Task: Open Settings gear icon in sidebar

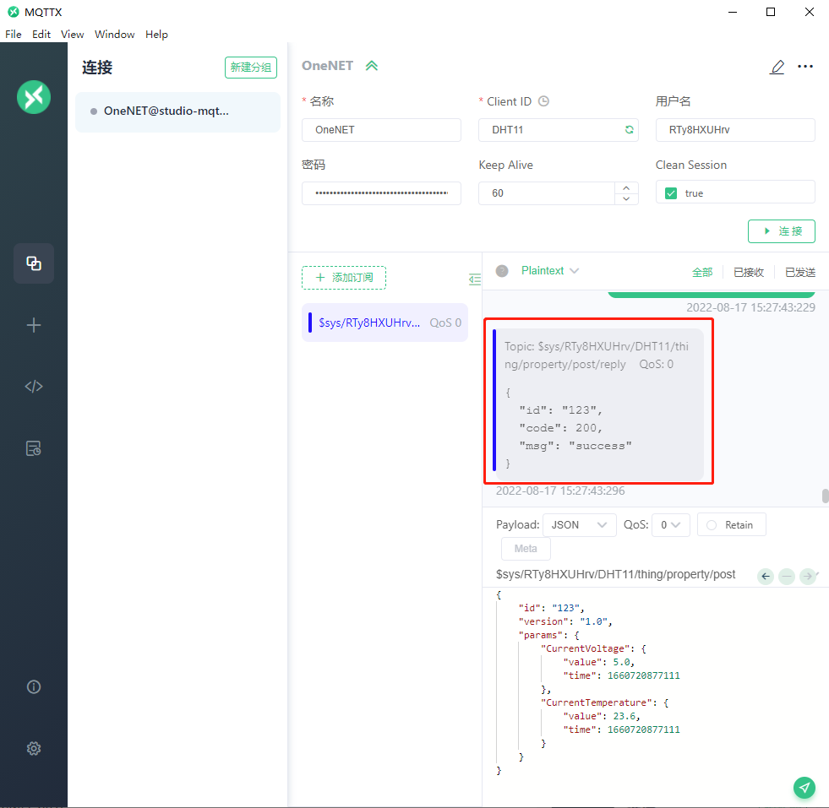Action: pos(34,748)
